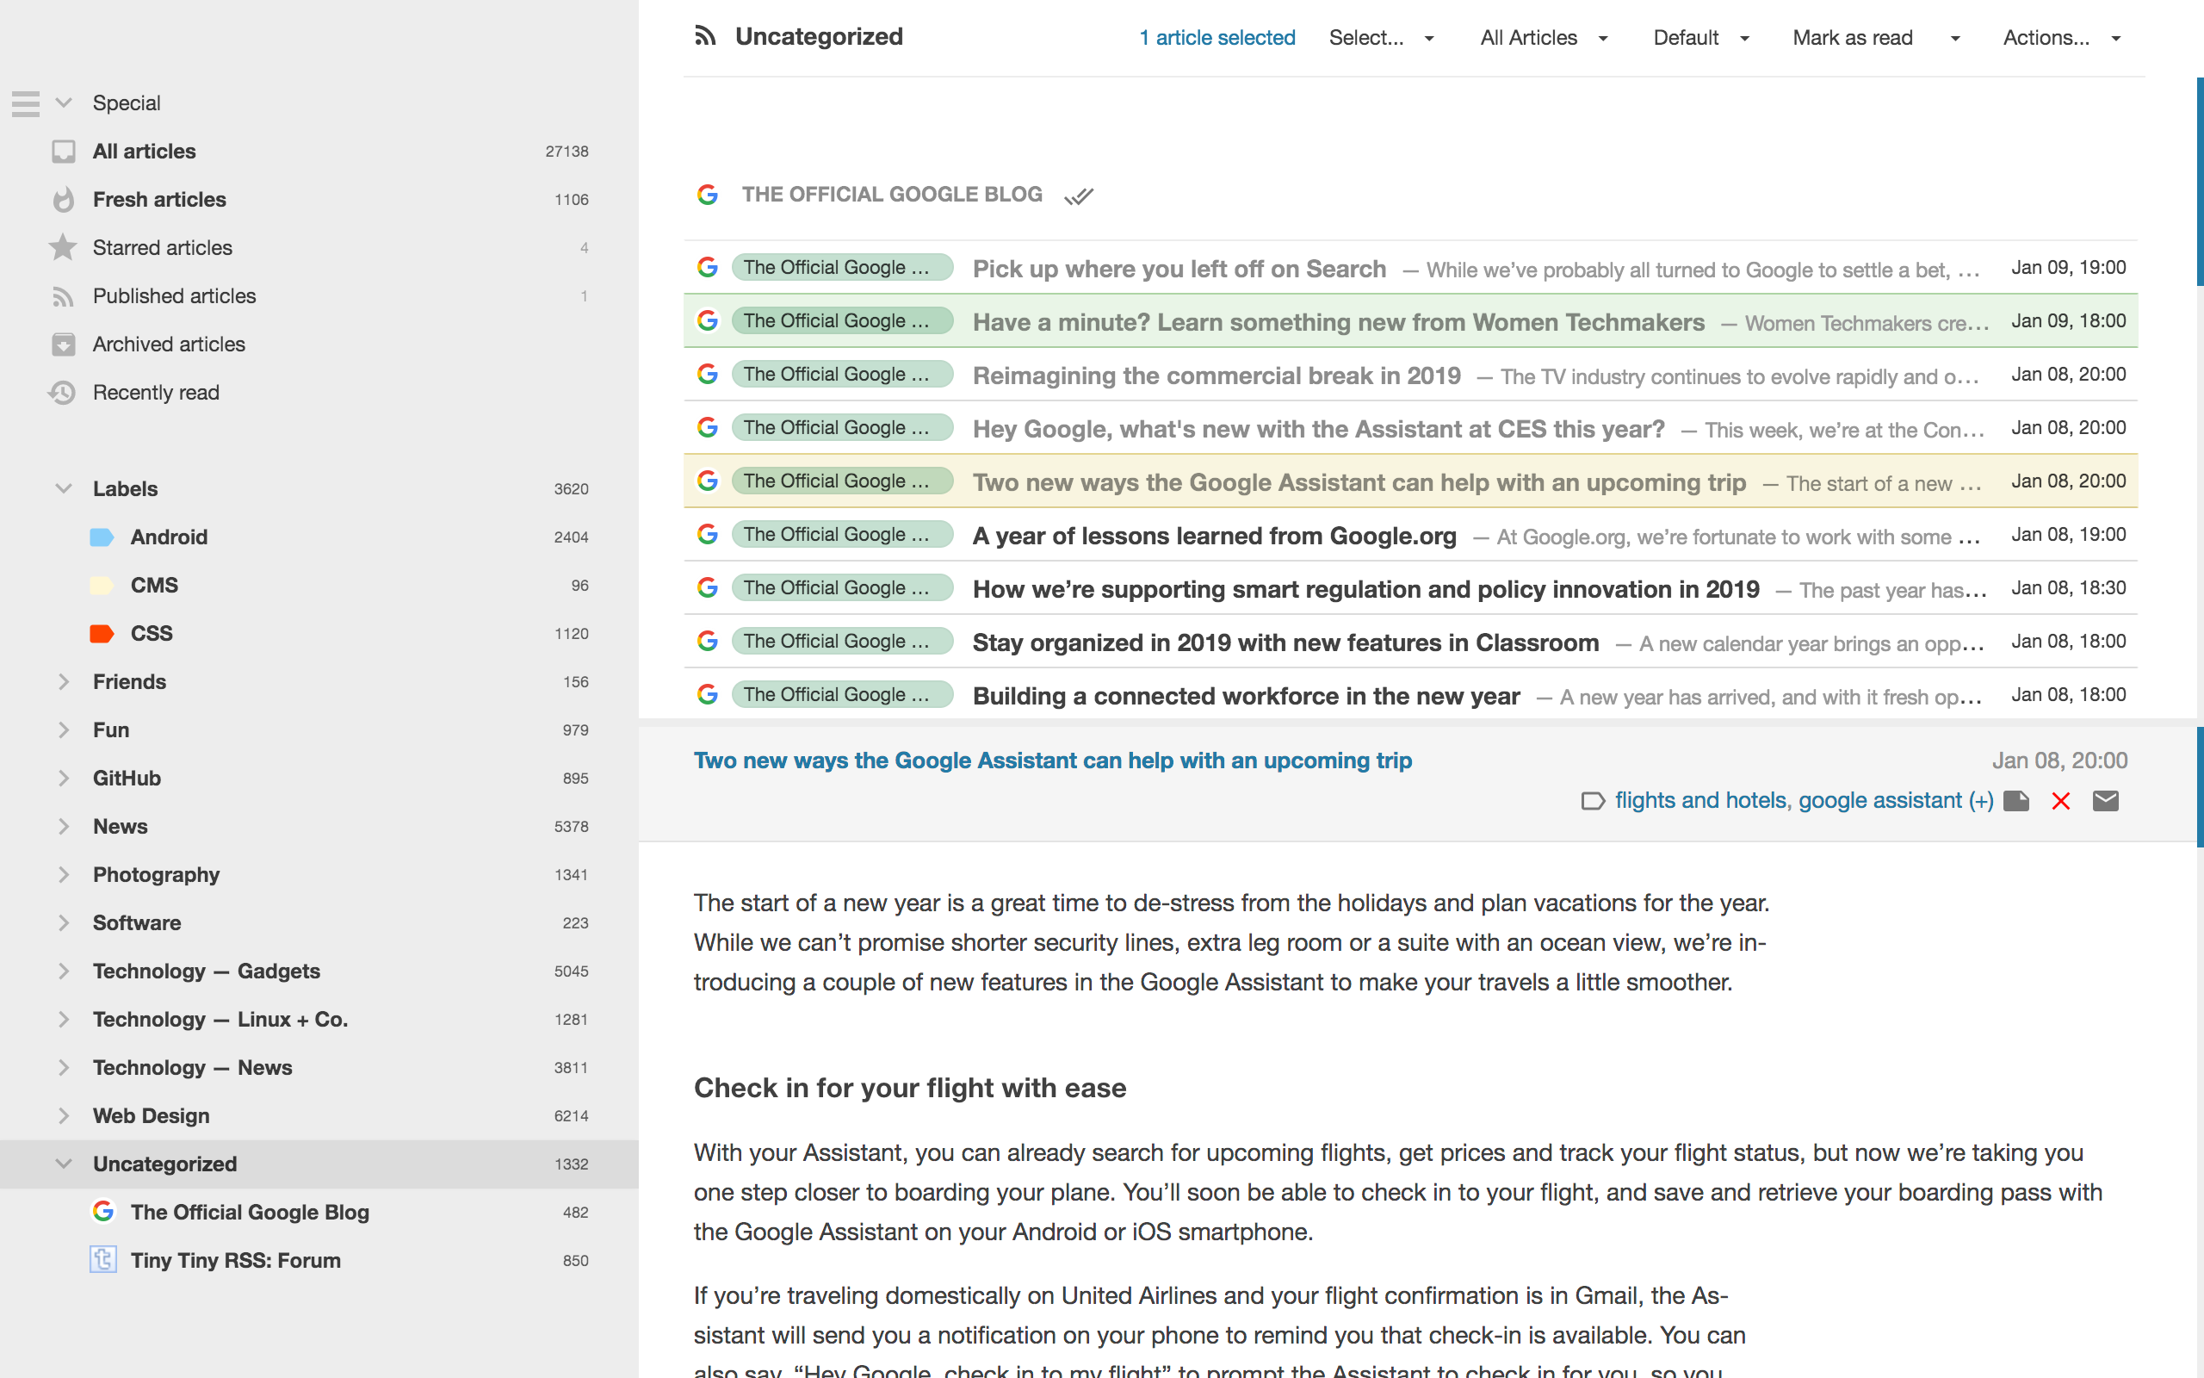Click the Fresh articles flame icon
The image size is (2204, 1378).
tap(63, 200)
